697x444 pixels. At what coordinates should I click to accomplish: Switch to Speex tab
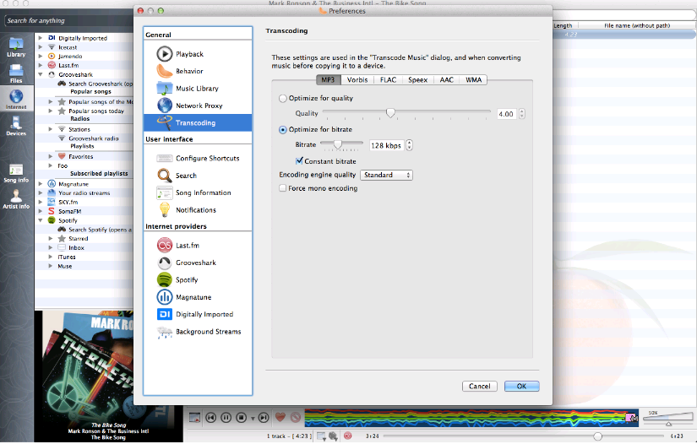point(418,80)
